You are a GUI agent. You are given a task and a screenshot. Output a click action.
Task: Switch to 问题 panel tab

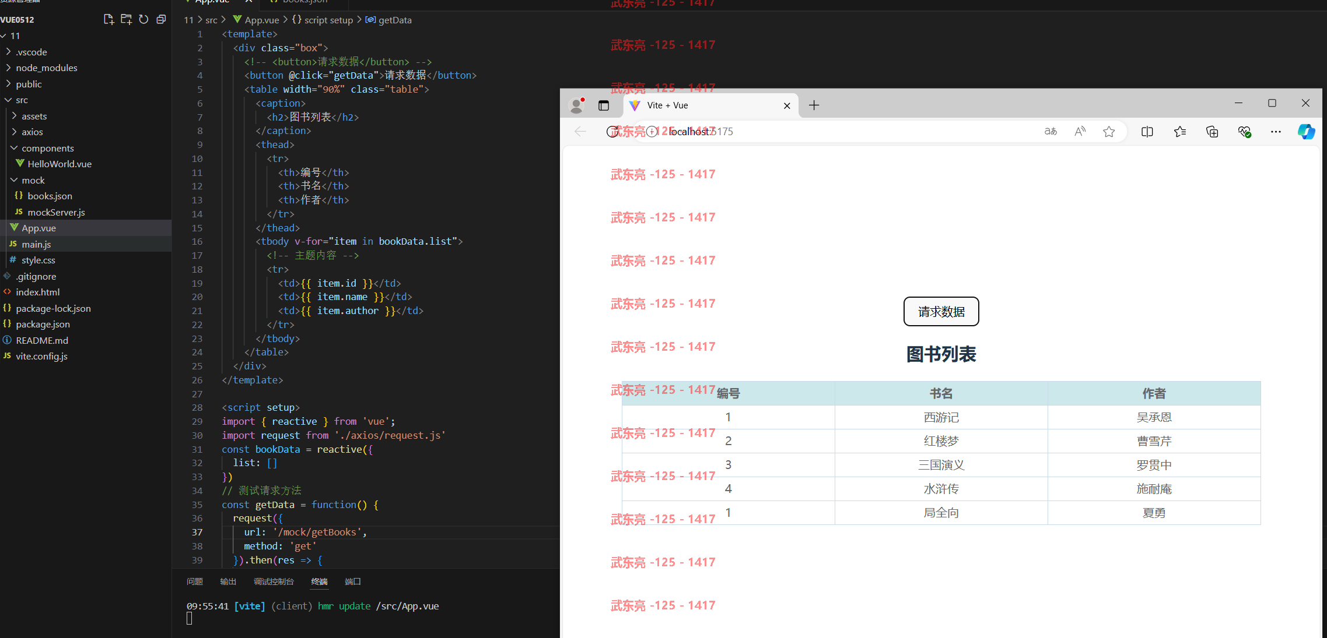point(195,581)
